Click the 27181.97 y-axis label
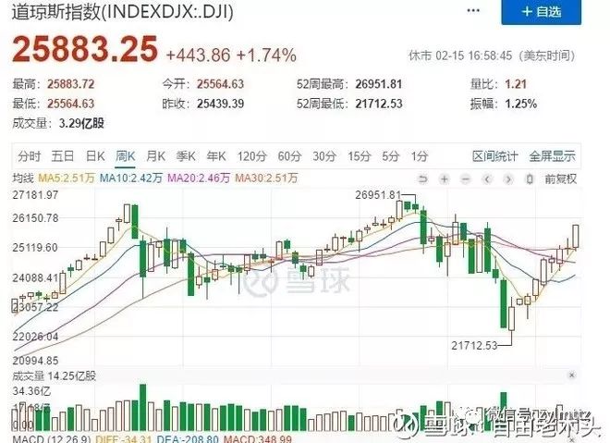The height and width of the screenshot is (443, 610). [35, 194]
